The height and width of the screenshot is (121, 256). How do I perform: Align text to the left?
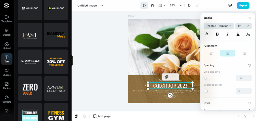point(211,53)
